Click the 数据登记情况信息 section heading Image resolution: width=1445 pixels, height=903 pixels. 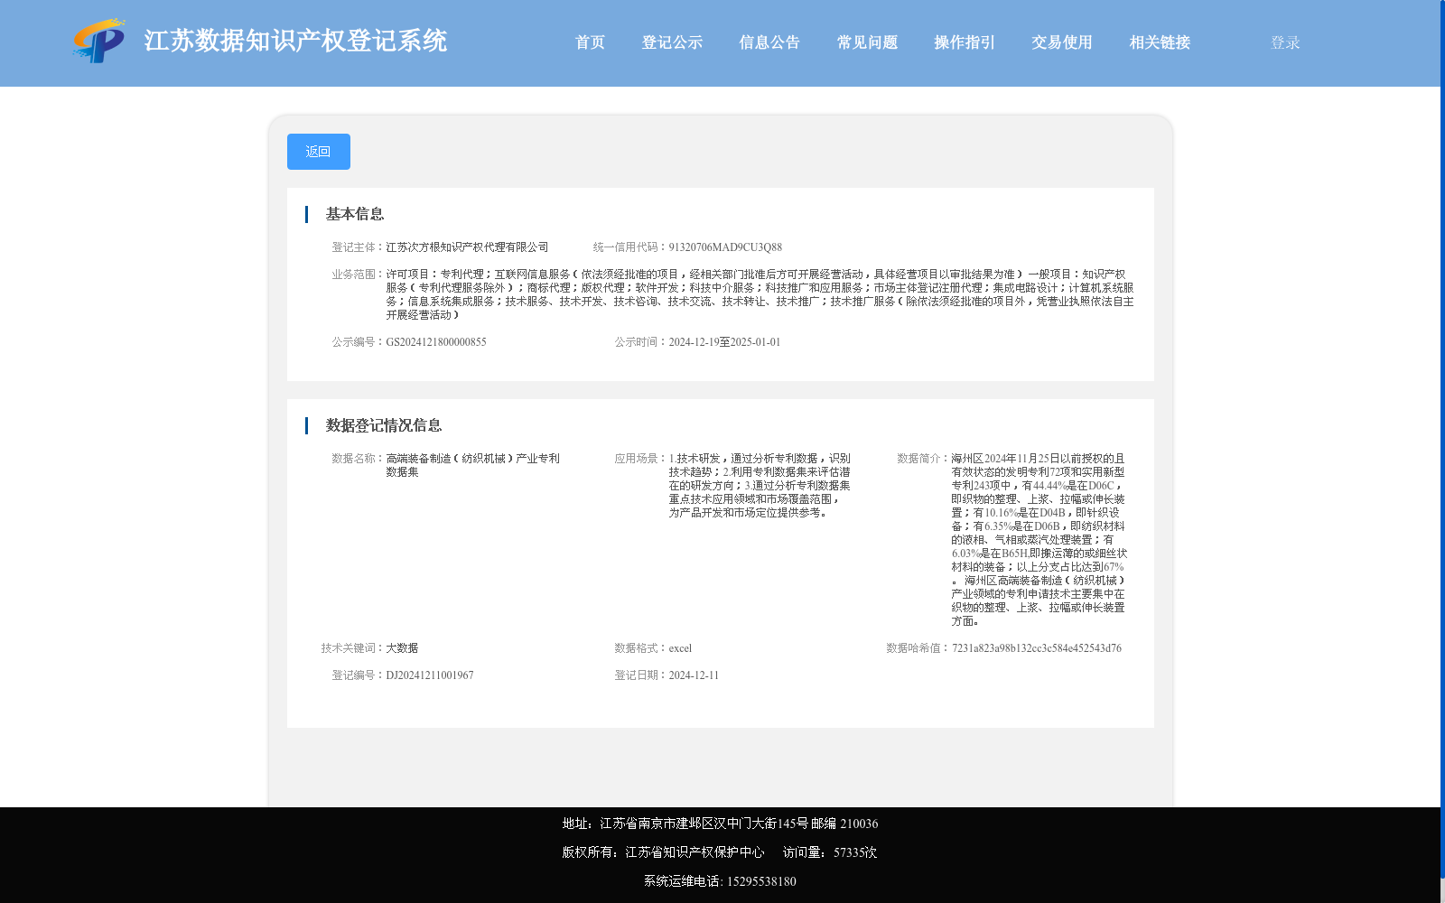[x=384, y=425]
